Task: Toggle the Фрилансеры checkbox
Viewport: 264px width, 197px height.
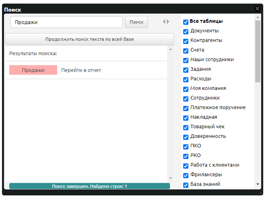Action: pyautogui.click(x=186, y=175)
